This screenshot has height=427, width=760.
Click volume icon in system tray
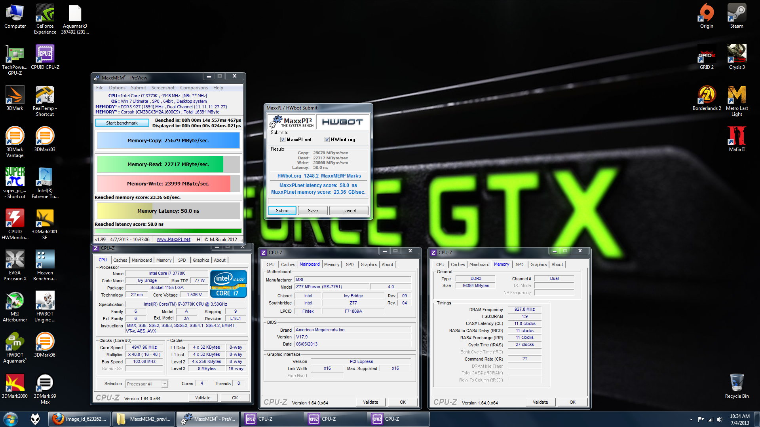coord(719,419)
